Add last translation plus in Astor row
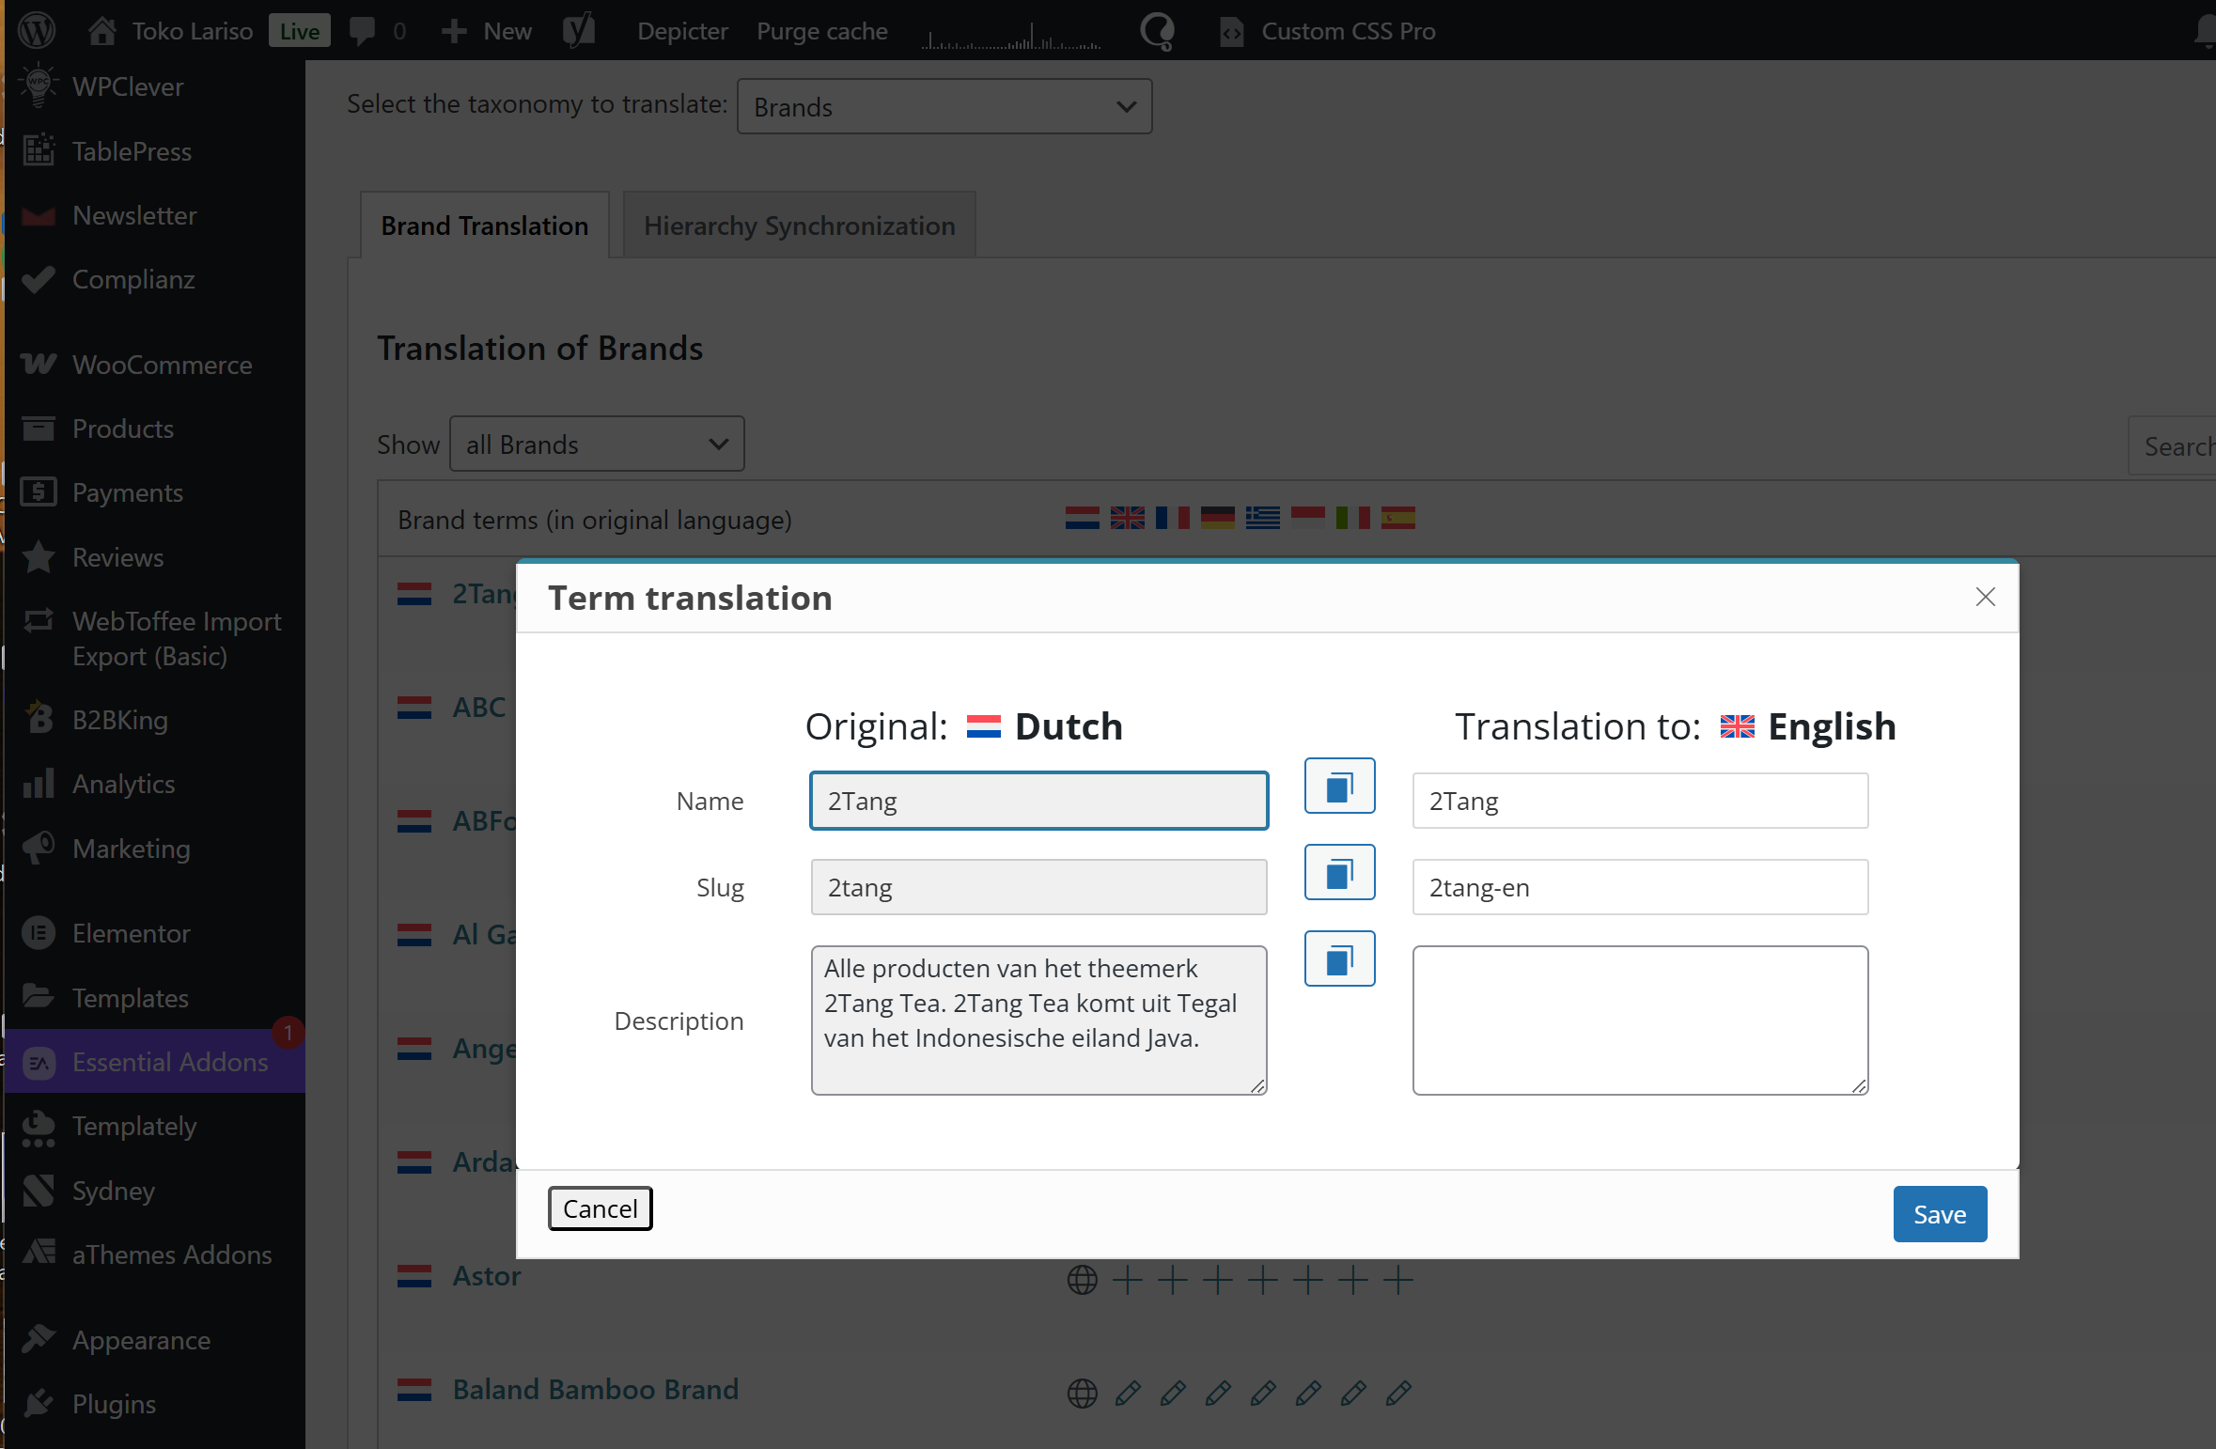This screenshot has width=2216, height=1449. [x=1398, y=1280]
